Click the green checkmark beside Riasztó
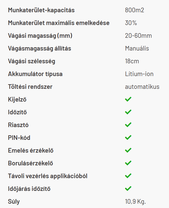This screenshot has width=169, height=208. click(x=128, y=125)
